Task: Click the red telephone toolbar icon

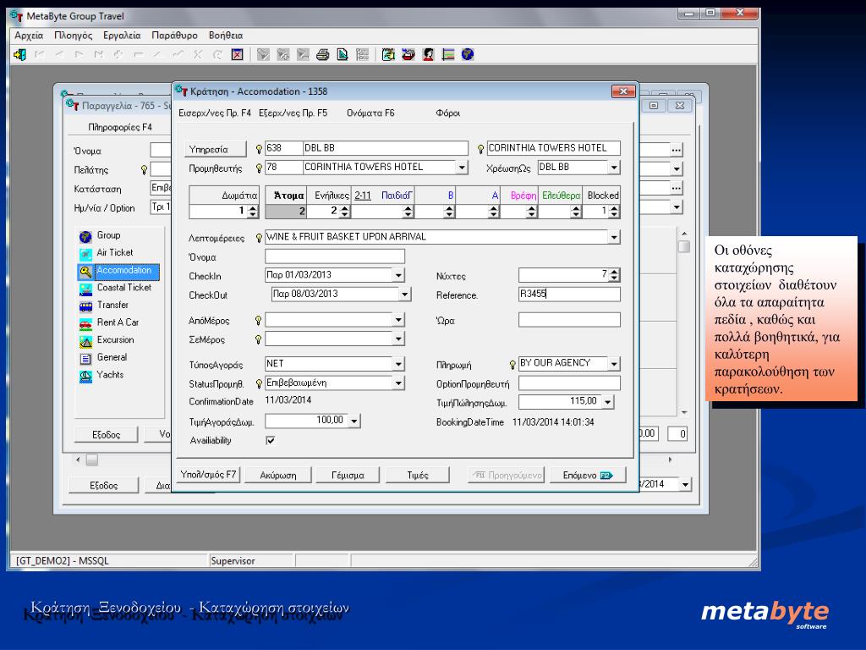Action: [x=408, y=55]
